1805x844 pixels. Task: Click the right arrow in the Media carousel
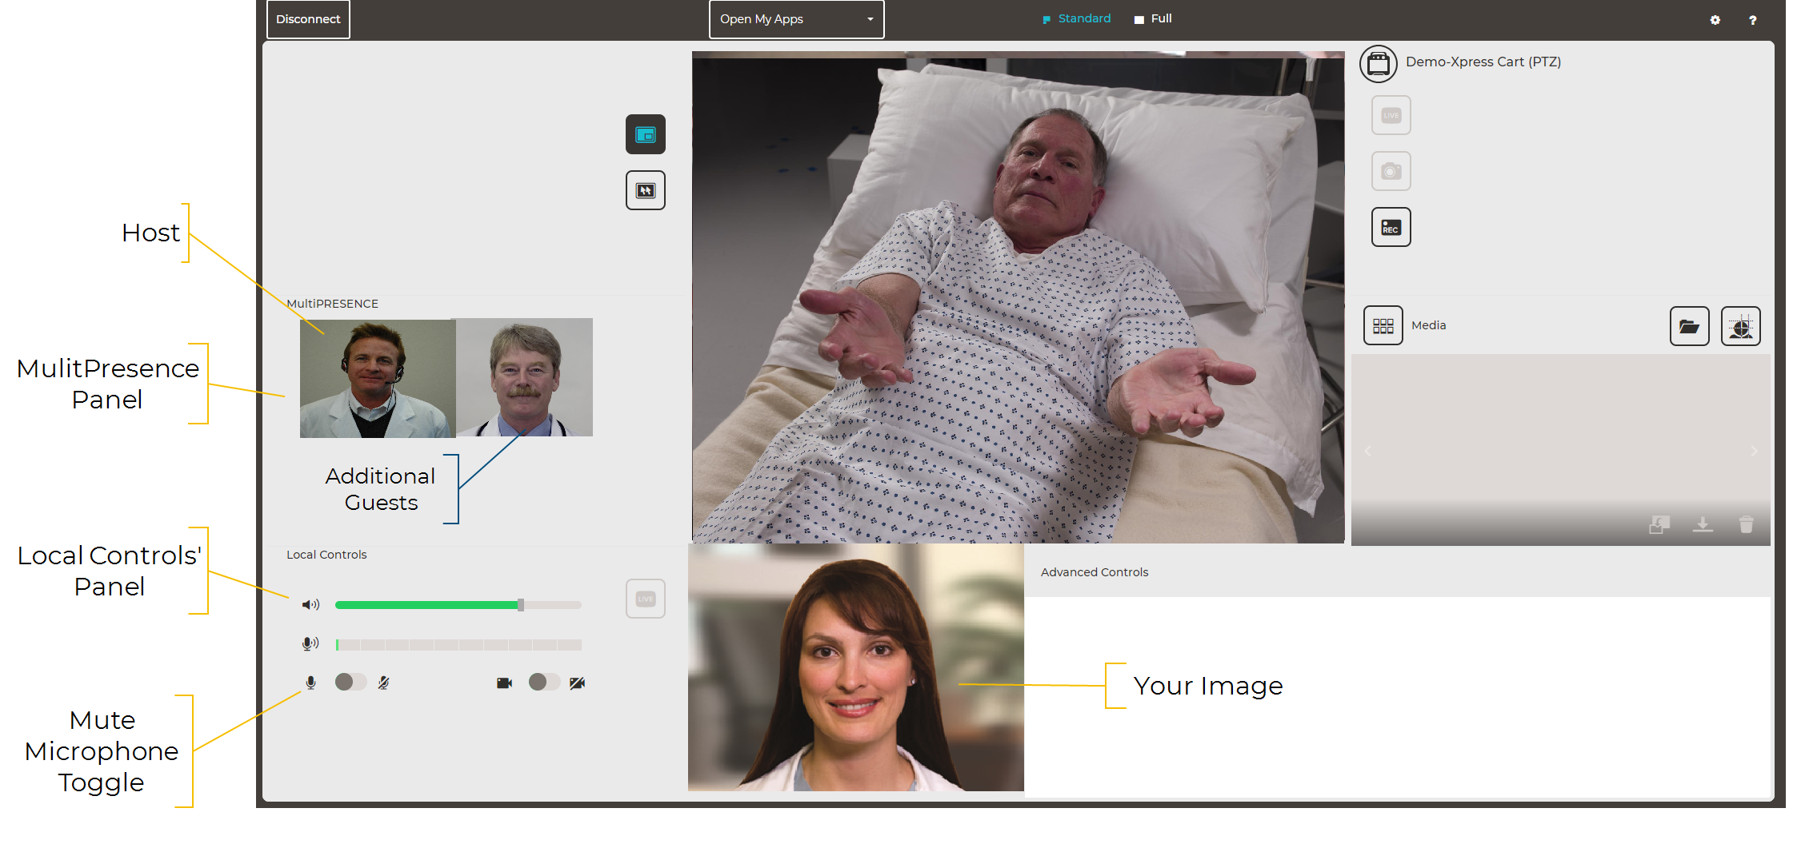(1754, 451)
